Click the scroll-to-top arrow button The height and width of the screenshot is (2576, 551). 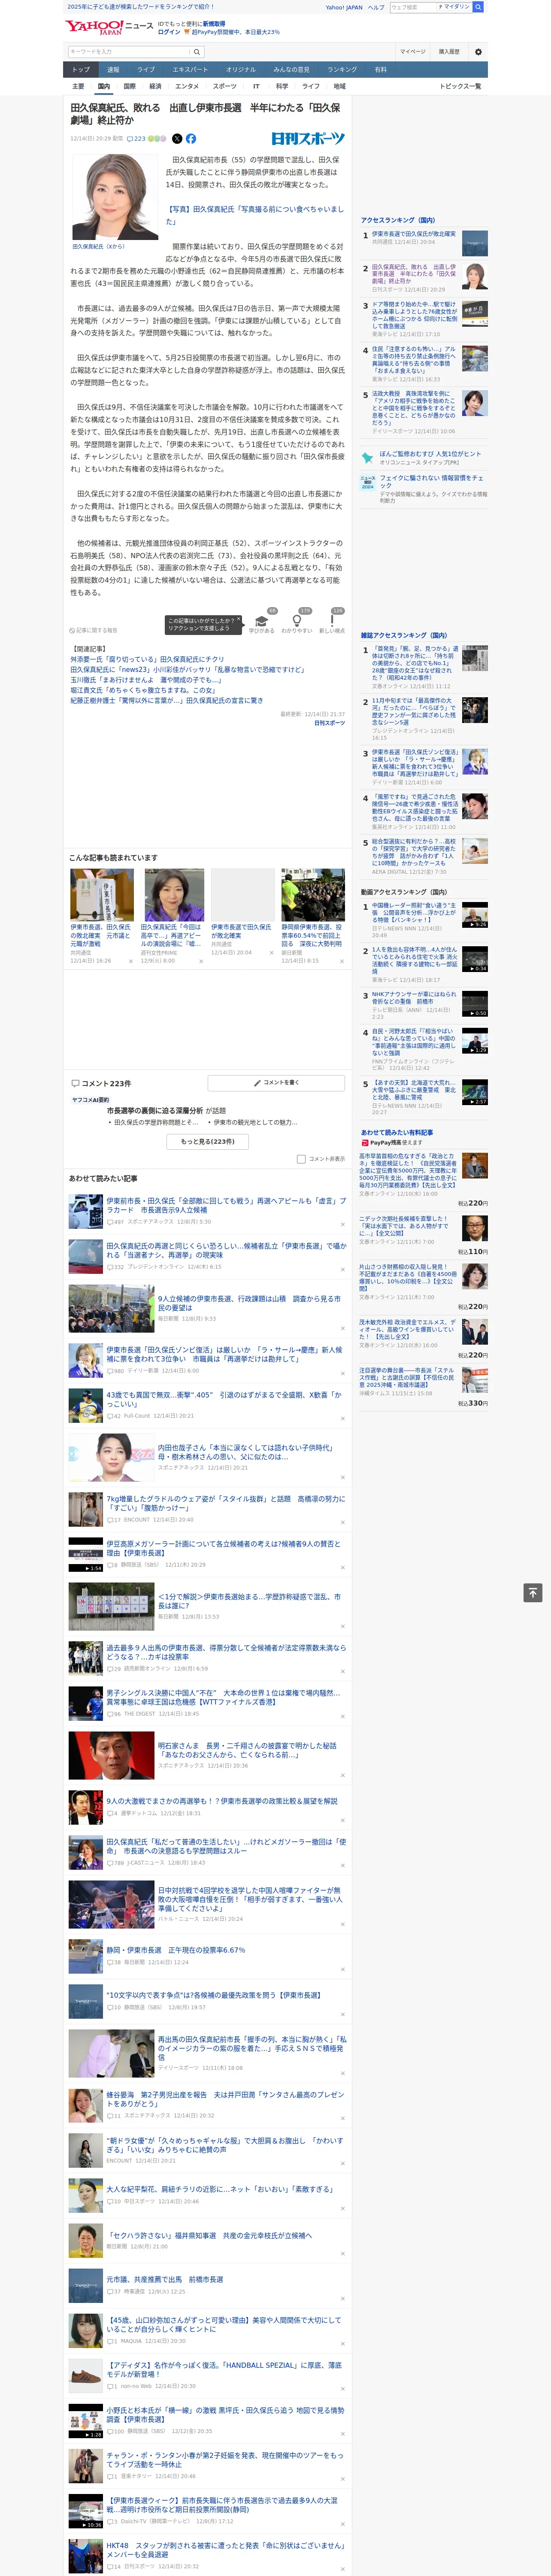click(x=533, y=1593)
